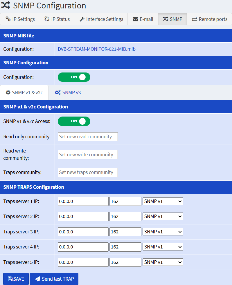Click Traps server 1 port field
This screenshot has height=285, width=232.
pyautogui.click(x=125, y=202)
